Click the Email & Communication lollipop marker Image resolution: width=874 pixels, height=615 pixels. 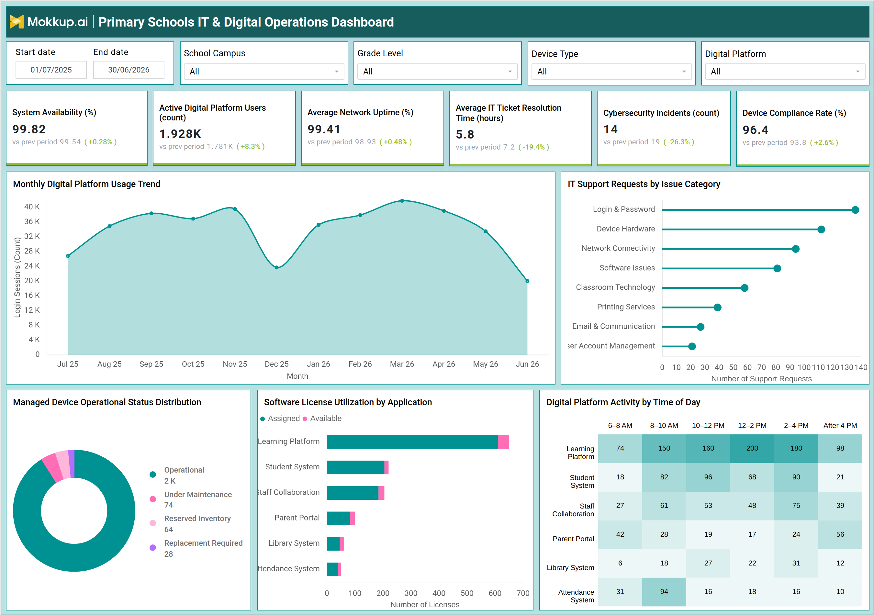pyautogui.click(x=700, y=327)
